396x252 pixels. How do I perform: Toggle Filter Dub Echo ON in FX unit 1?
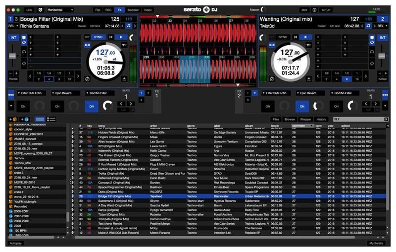coord(23,106)
